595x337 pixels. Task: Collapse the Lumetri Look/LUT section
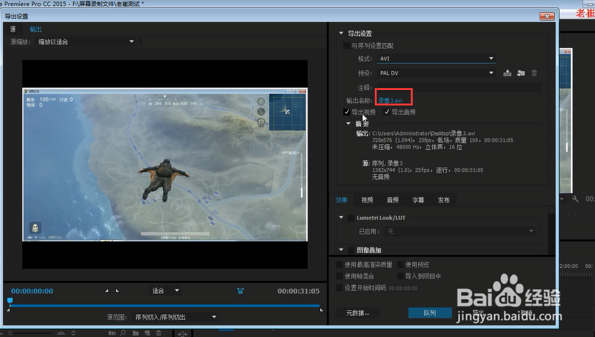[x=341, y=217]
